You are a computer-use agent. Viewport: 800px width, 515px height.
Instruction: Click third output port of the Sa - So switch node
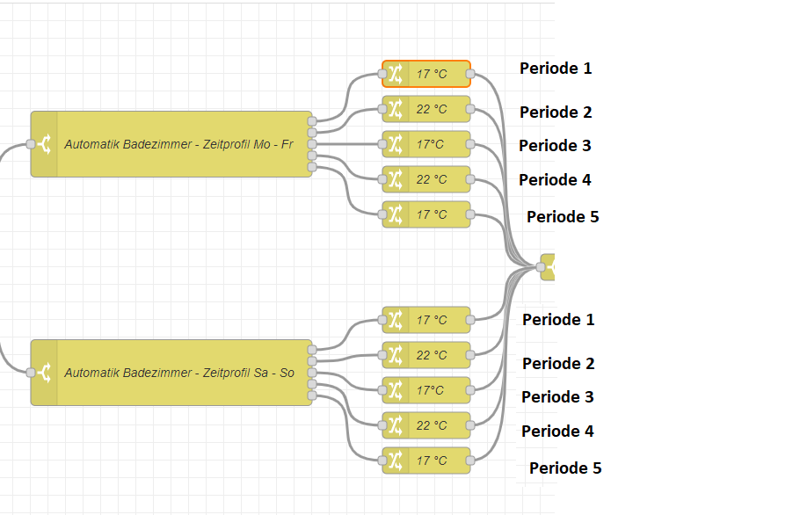312,373
